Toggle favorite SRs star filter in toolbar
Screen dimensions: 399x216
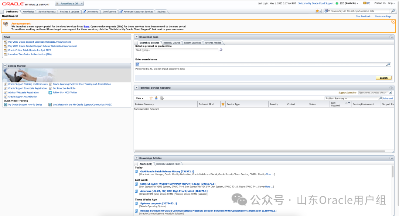coord(151,98)
